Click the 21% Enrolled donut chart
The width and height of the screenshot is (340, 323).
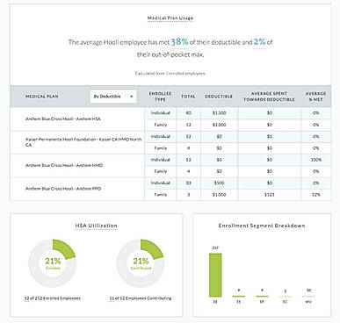pyautogui.click(x=53, y=263)
